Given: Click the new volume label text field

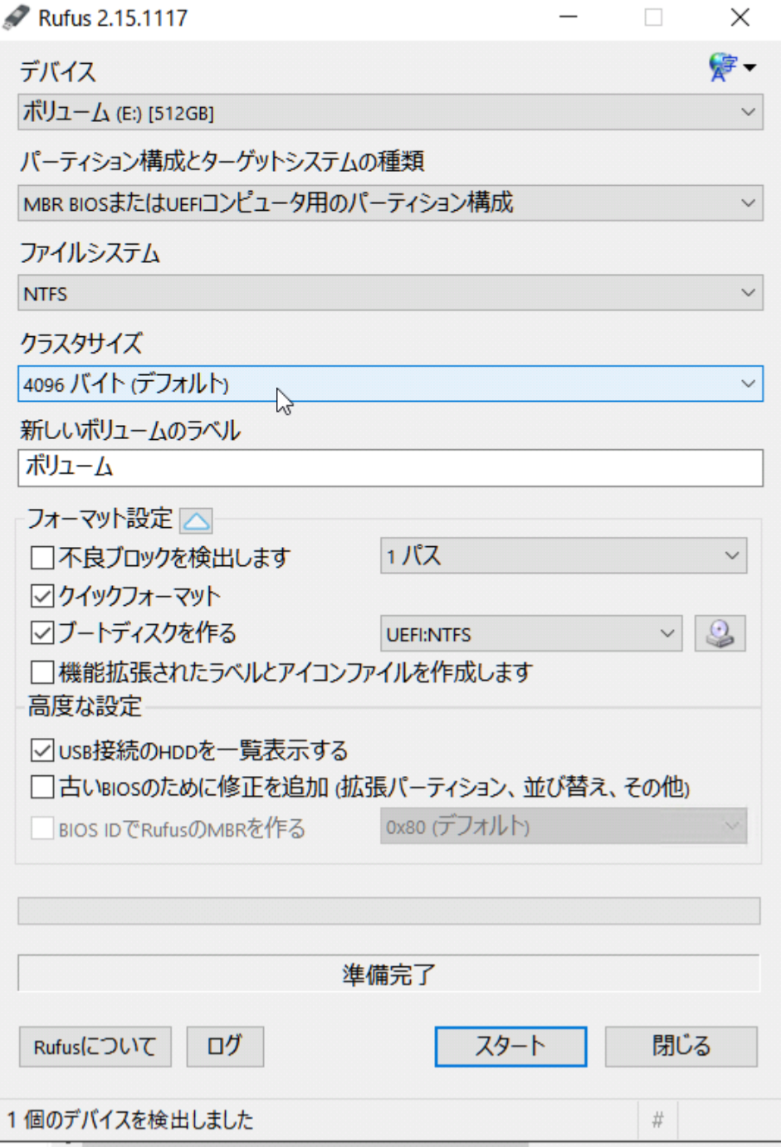Looking at the screenshot, I should (x=390, y=467).
